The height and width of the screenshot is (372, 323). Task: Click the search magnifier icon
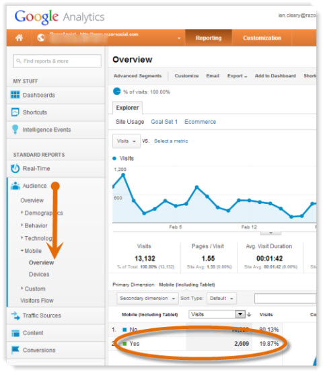[19, 61]
